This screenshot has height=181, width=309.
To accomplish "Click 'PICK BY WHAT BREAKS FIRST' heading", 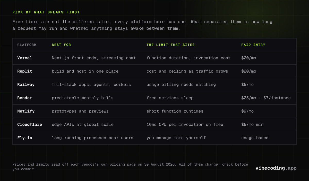I will pos(46,12).
